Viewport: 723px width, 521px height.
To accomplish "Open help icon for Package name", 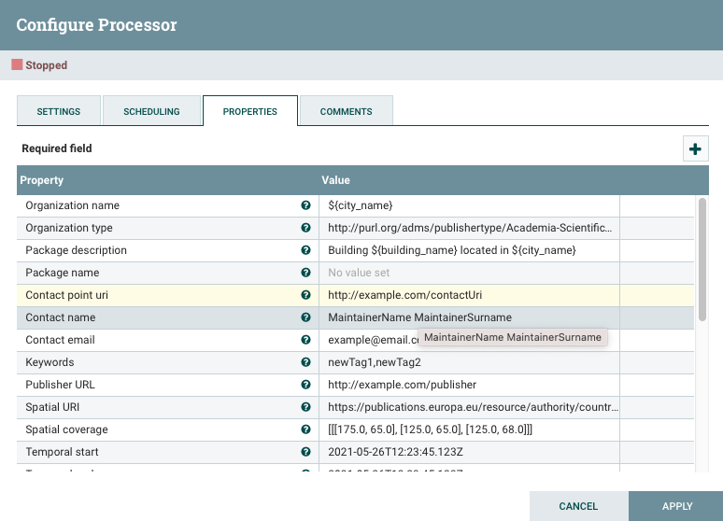I will [305, 273].
